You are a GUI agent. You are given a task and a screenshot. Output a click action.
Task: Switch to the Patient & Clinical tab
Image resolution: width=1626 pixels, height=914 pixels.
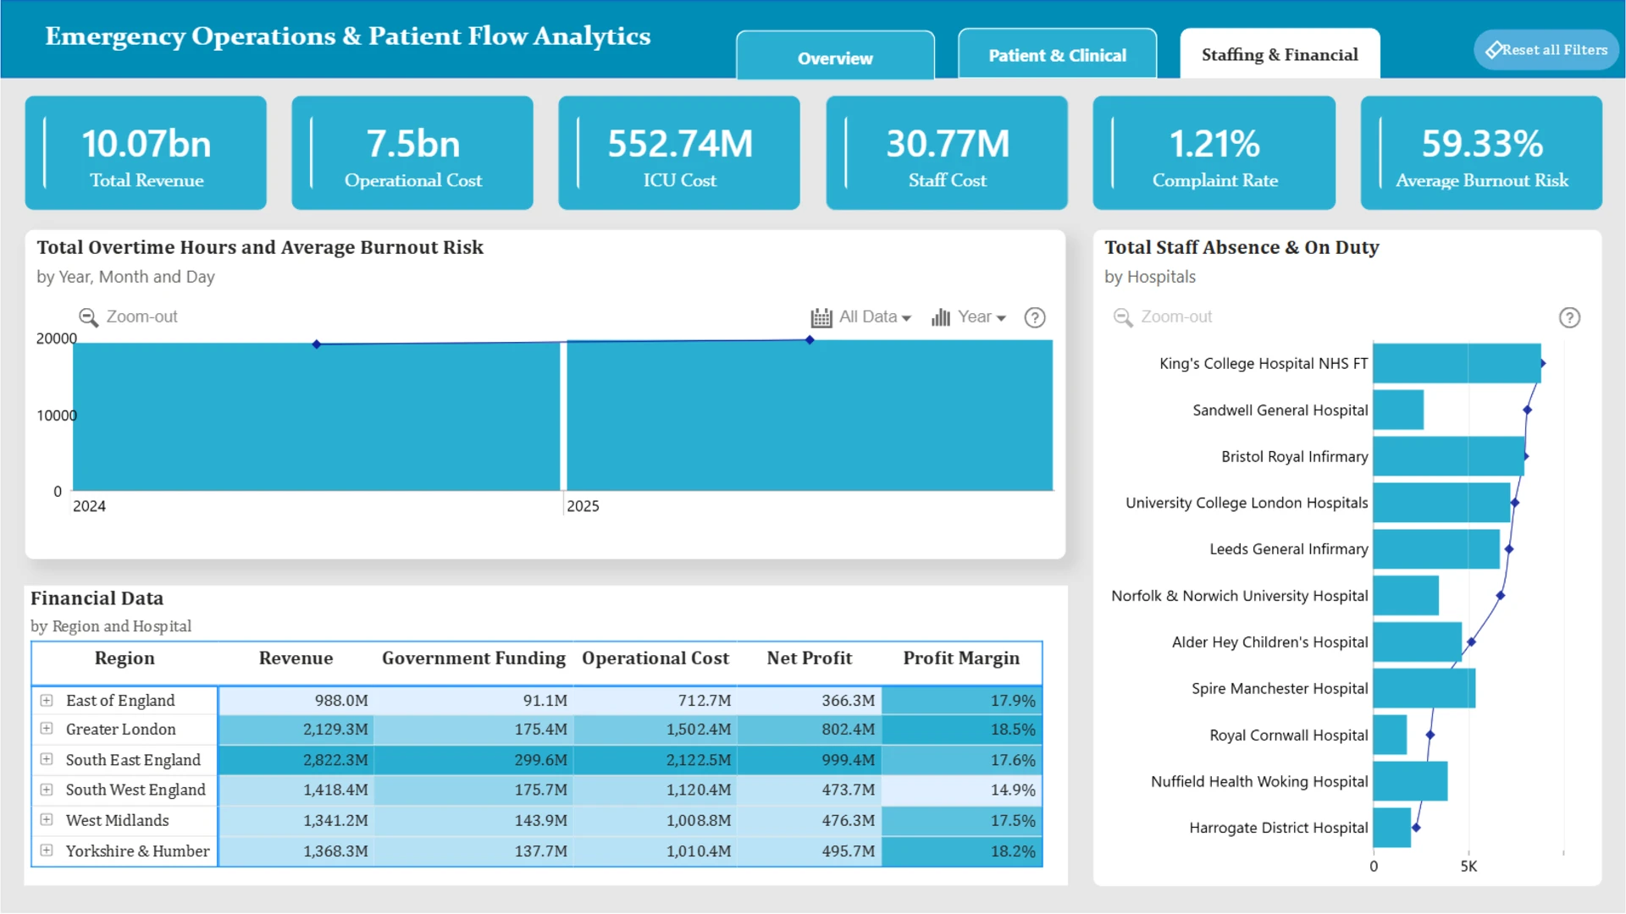(x=1057, y=55)
